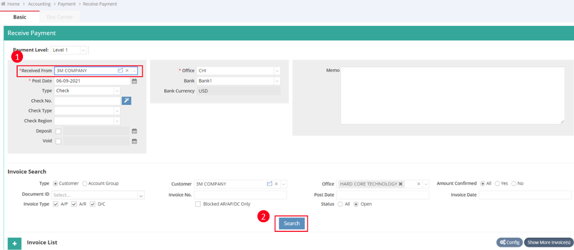The width and height of the screenshot is (574, 250).
Task: Toggle Blocked AR/AP/DC Only checkbox
Action: [x=198, y=204]
